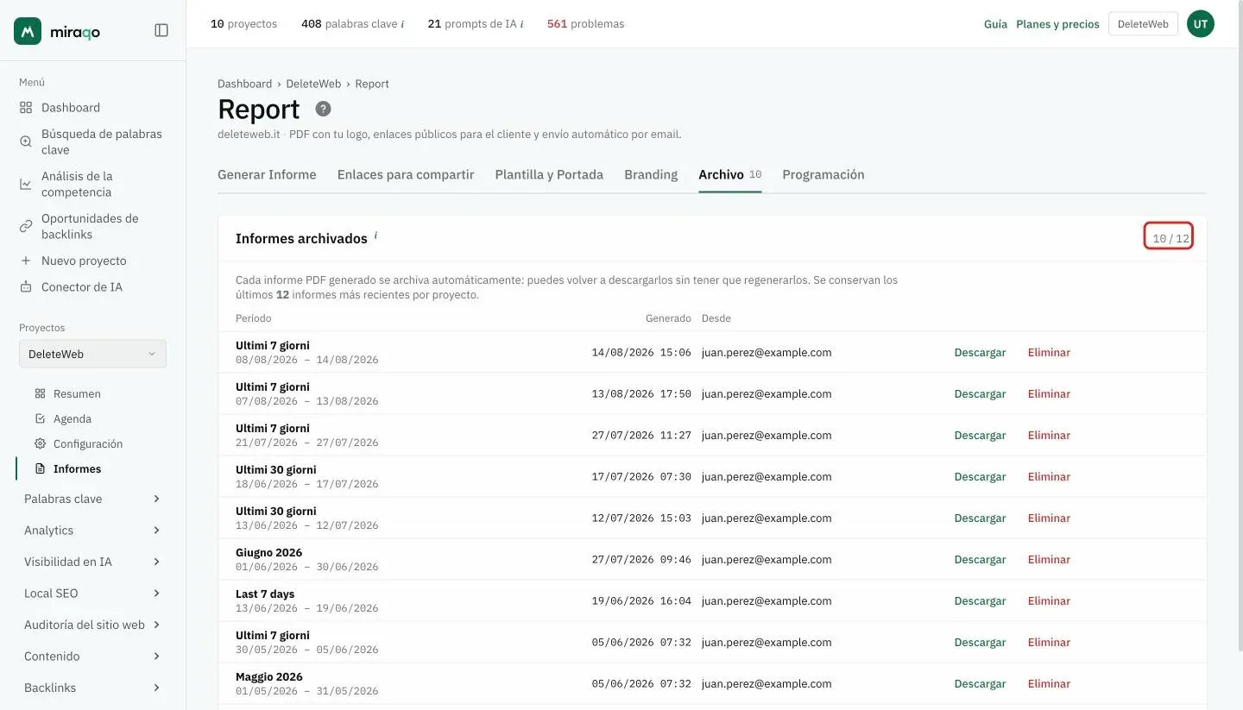The width and height of the screenshot is (1243, 710).
Task: Click the Dashboard breadcrumb link
Action: pos(244,84)
